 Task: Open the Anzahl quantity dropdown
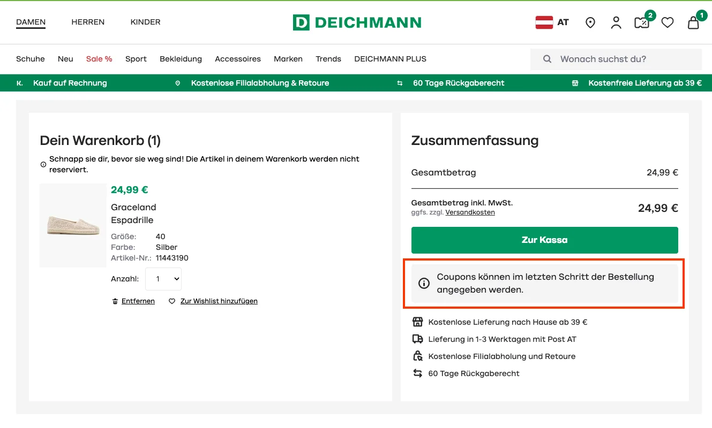coord(163,279)
